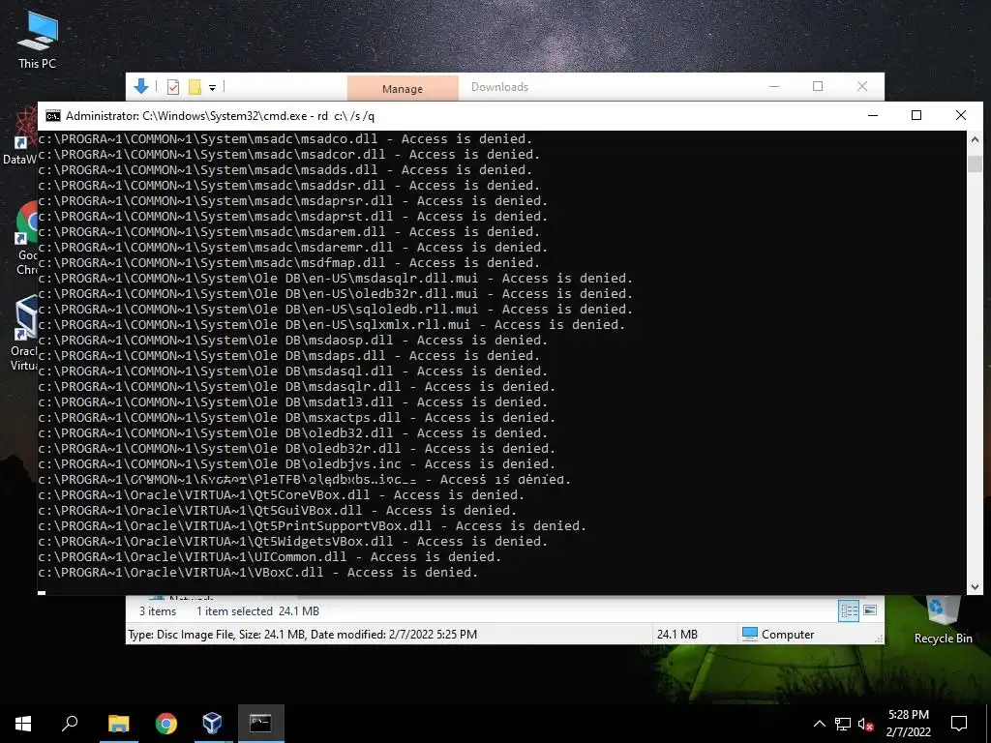Open Google Chrome desktop shortcut
The image size is (991, 743).
click(x=26, y=239)
